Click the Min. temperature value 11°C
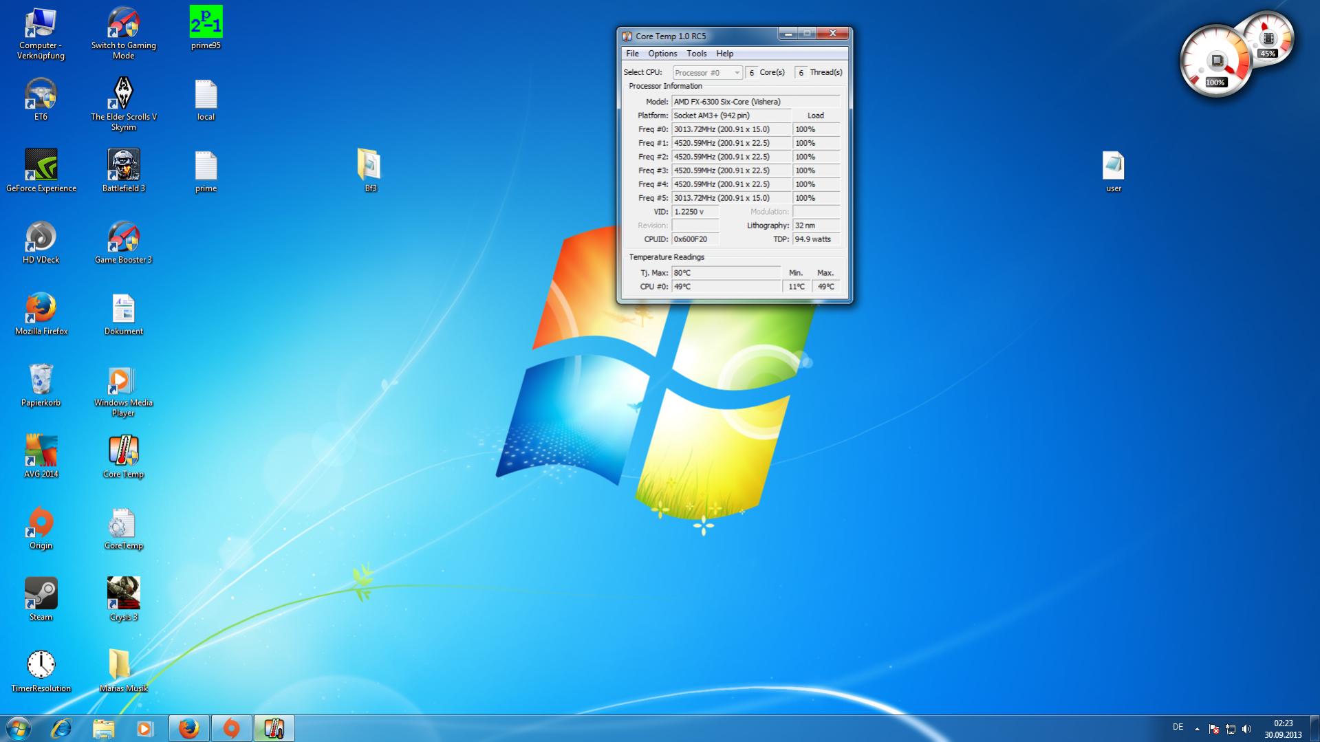 [797, 287]
